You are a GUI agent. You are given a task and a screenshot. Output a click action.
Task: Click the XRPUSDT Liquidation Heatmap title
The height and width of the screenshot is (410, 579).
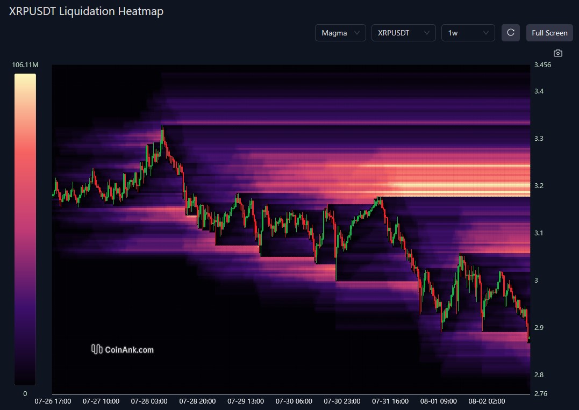[x=87, y=11]
